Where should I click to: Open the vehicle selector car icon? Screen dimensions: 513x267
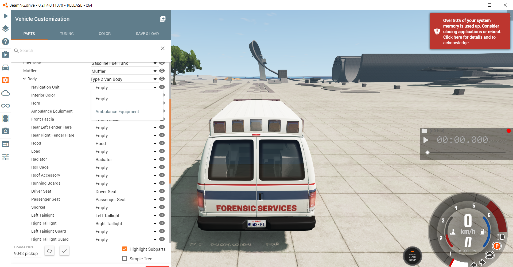tap(6, 67)
